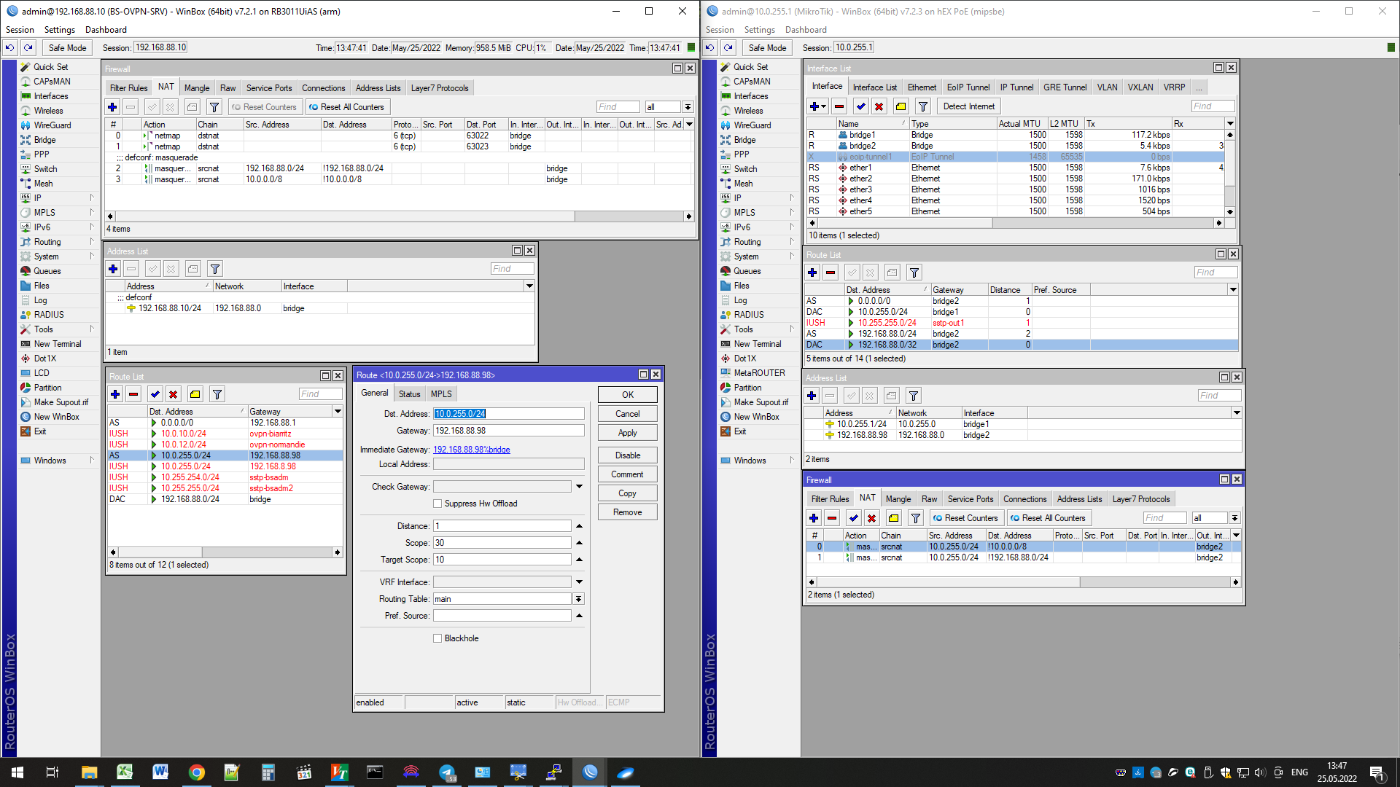The image size is (1400, 787).
Task: Toggle Safe Mode in the left WinBox
Action: click(67, 47)
